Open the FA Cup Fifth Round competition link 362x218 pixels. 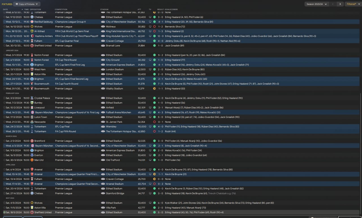coord(65,131)
